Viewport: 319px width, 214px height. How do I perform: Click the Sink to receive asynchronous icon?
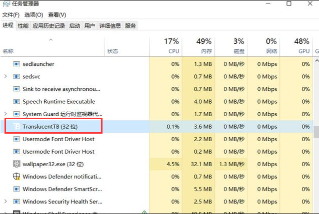17,89
